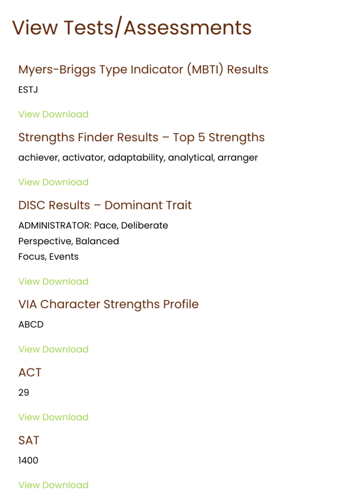Select the VIA Character Strengths Profile heading
This screenshot has width=359, height=501.
[x=109, y=304]
